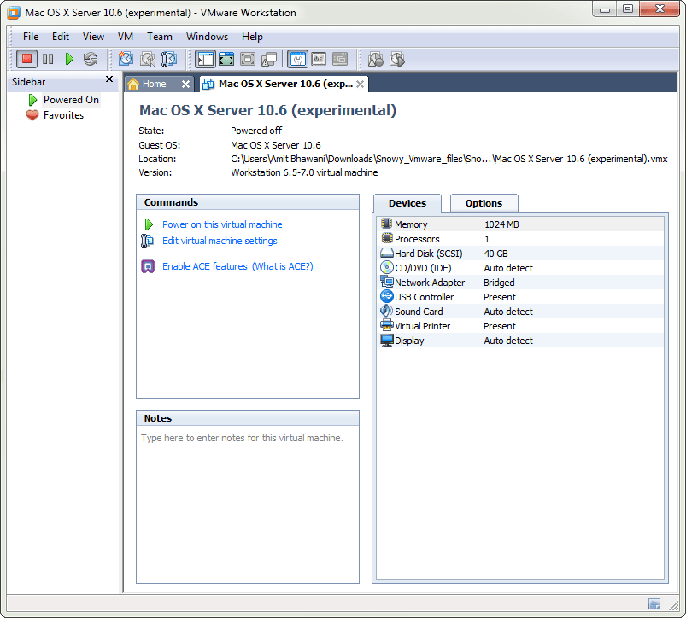Viewport: 686px width, 618px height.
Task: Click the green Power On toolbar button
Action: pos(69,59)
